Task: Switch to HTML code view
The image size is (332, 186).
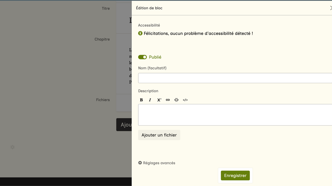Action: [185, 100]
